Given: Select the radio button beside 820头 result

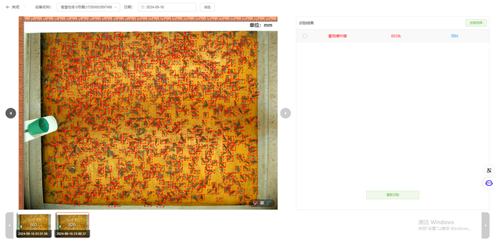Looking at the screenshot, I should point(305,36).
